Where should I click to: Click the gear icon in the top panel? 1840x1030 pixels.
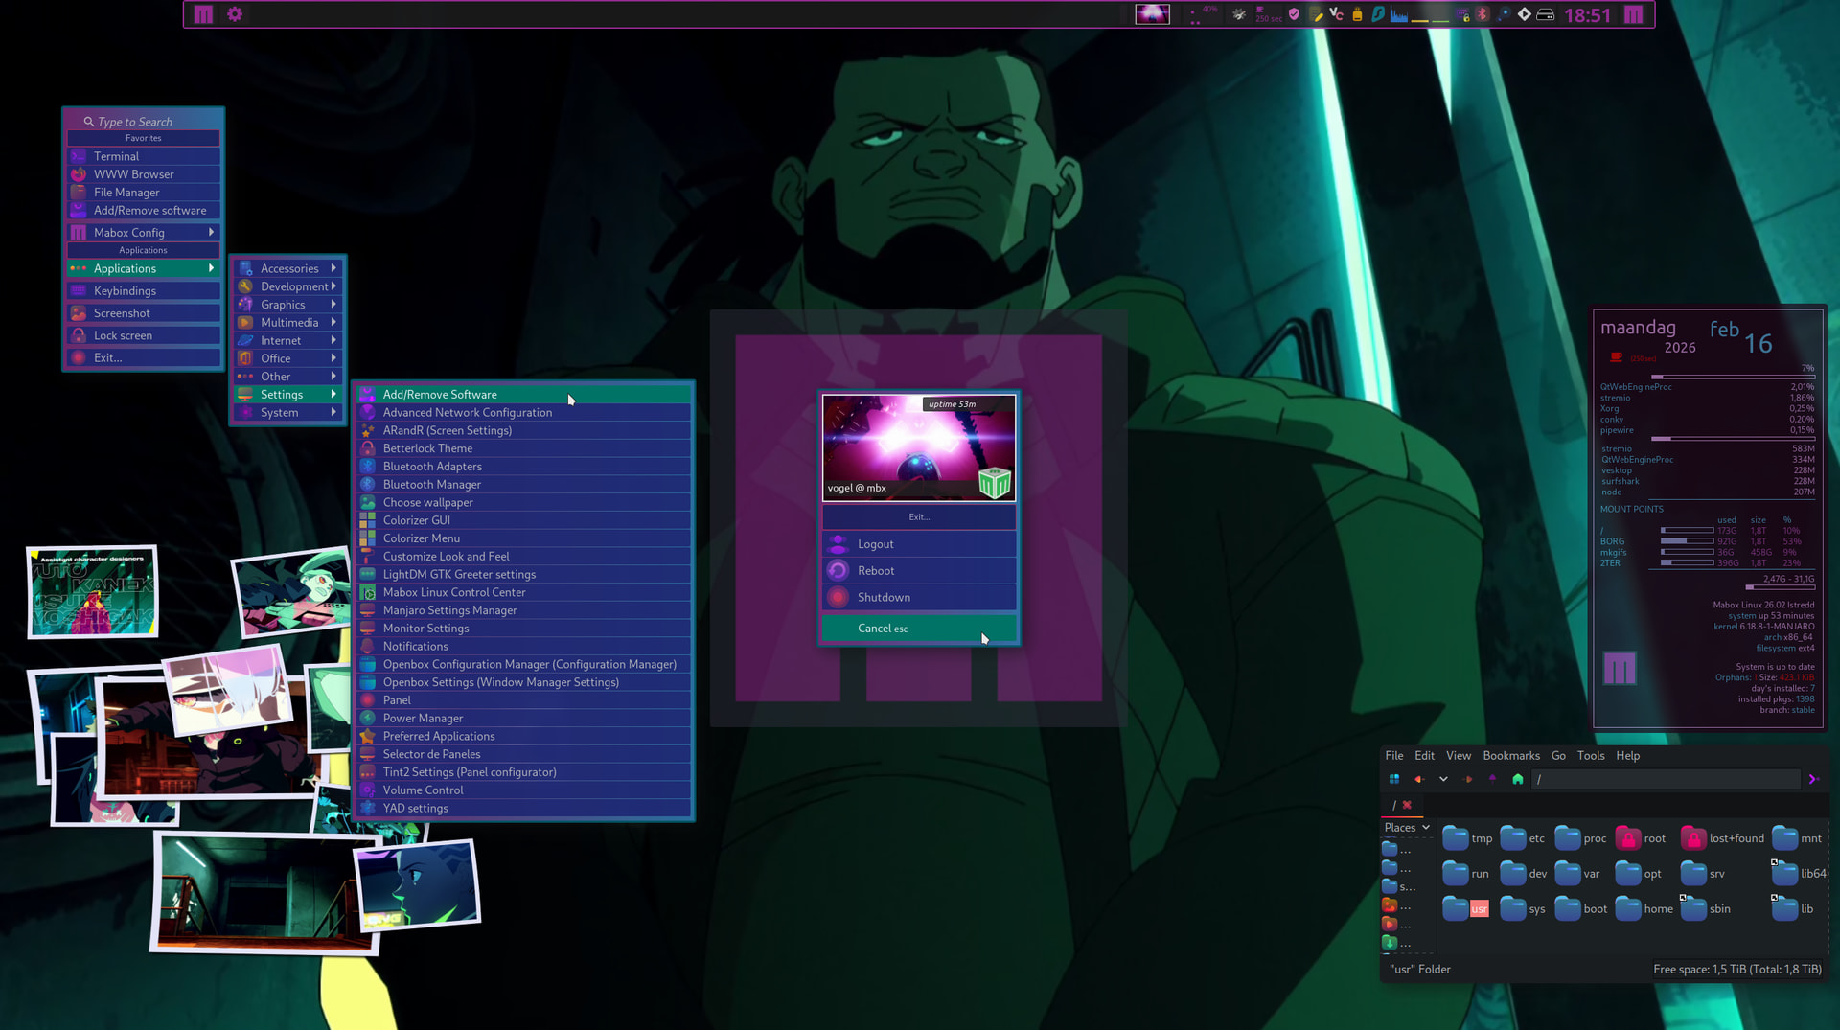(x=235, y=14)
